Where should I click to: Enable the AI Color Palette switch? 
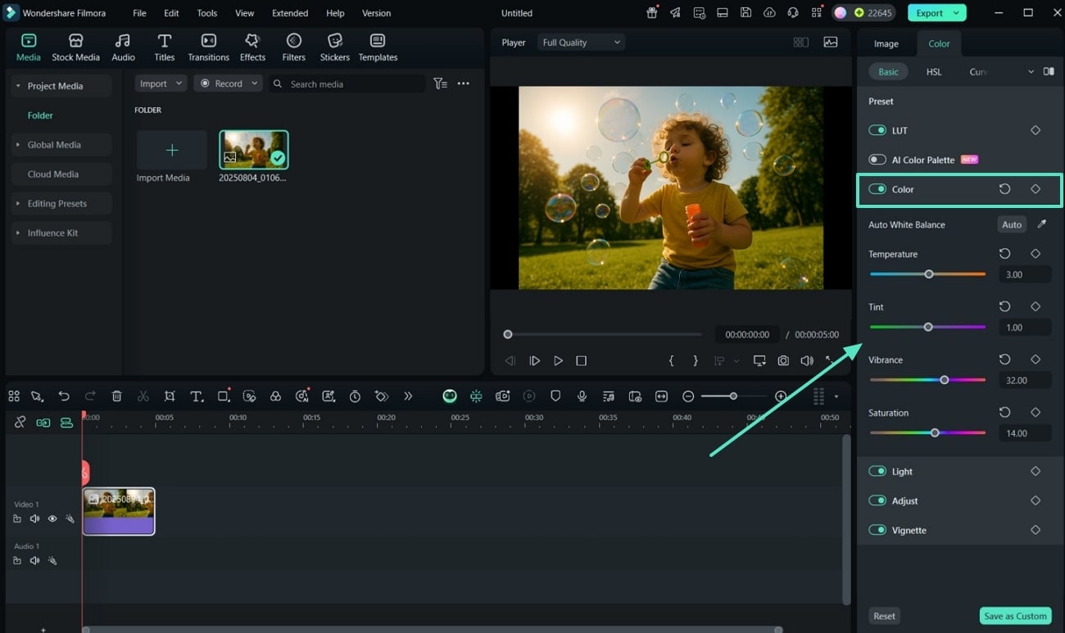click(x=877, y=160)
